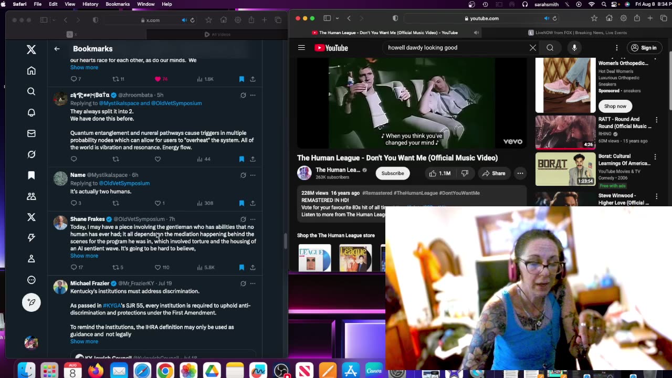Open Communities icon in X sidebar
The width and height of the screenshot is (672, 378).
coord(31,196)
